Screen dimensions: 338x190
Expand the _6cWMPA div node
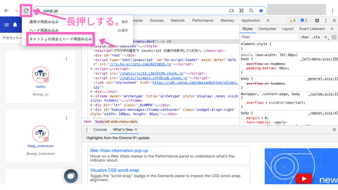[x=91, y=105]
